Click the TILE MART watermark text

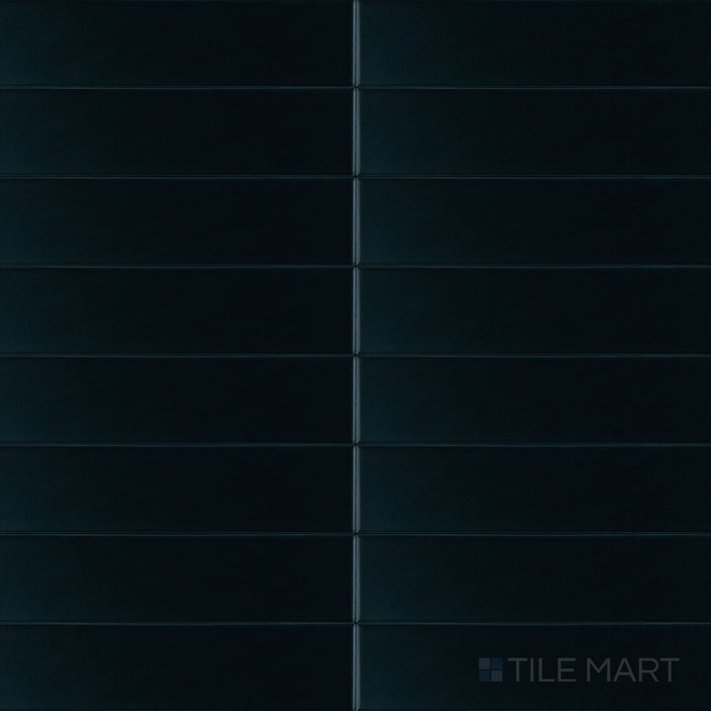[593, 670]
